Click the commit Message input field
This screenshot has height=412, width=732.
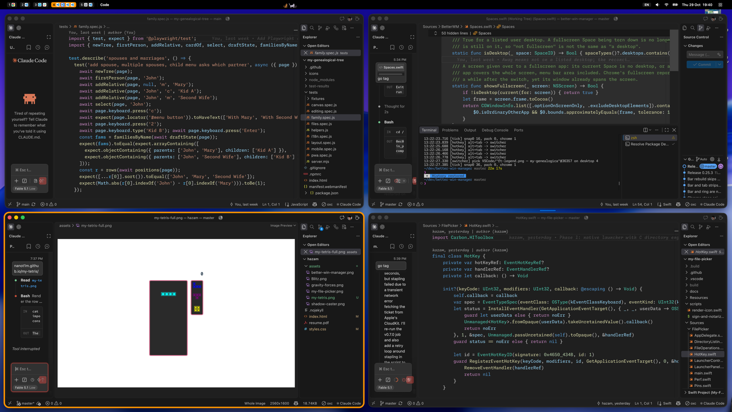705,55
